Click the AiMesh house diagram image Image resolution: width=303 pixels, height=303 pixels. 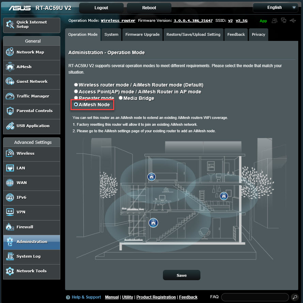[182, 199]
